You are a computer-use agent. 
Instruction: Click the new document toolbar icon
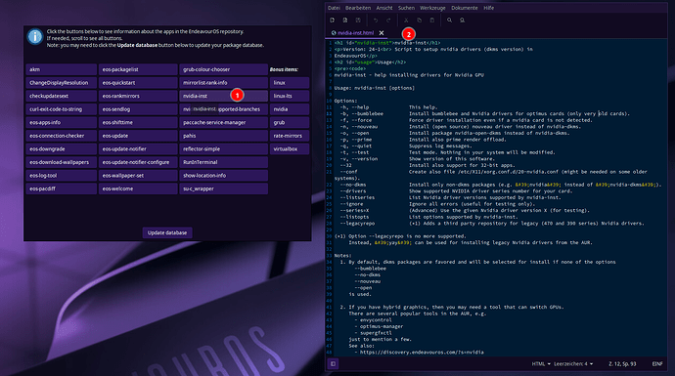pyautogui.click(x=332, y=21)
